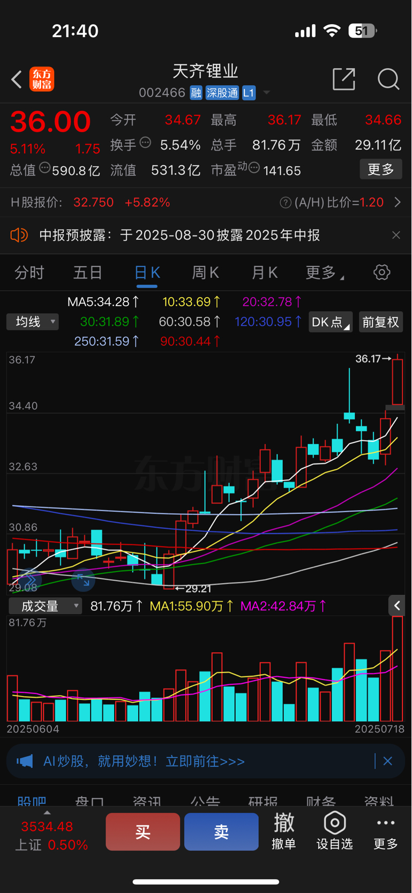Open the 中报预披露 announcement text

179,235
